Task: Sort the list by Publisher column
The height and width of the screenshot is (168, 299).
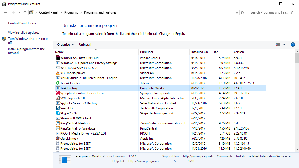Action: coord(147,52)
